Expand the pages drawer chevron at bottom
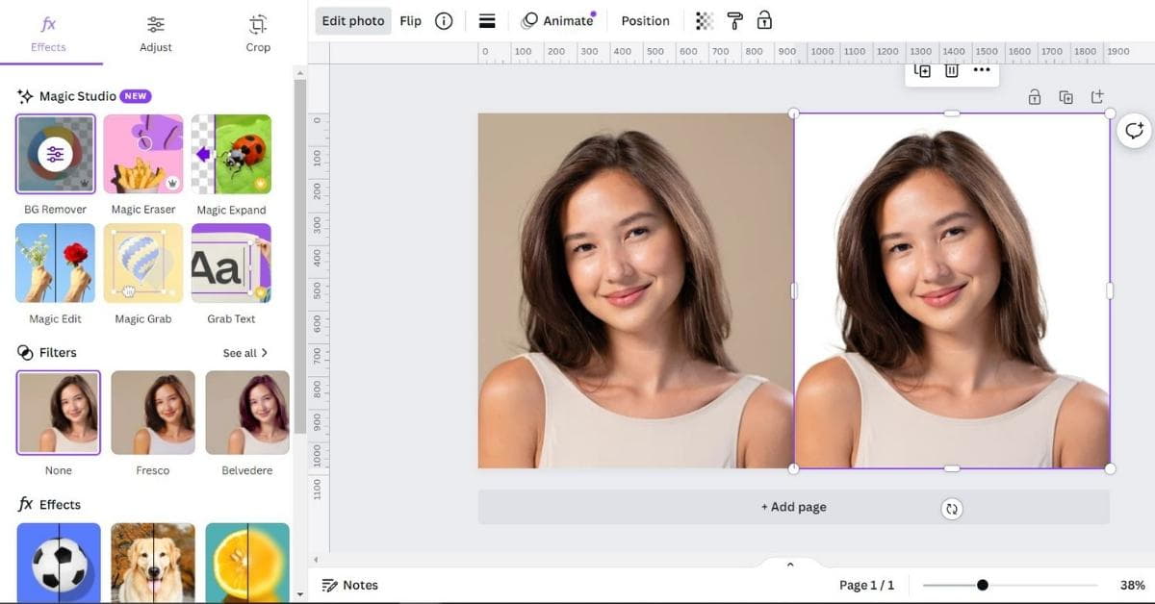The height and width of the screenshot is (604, 1155). click(x=790, y=565)
